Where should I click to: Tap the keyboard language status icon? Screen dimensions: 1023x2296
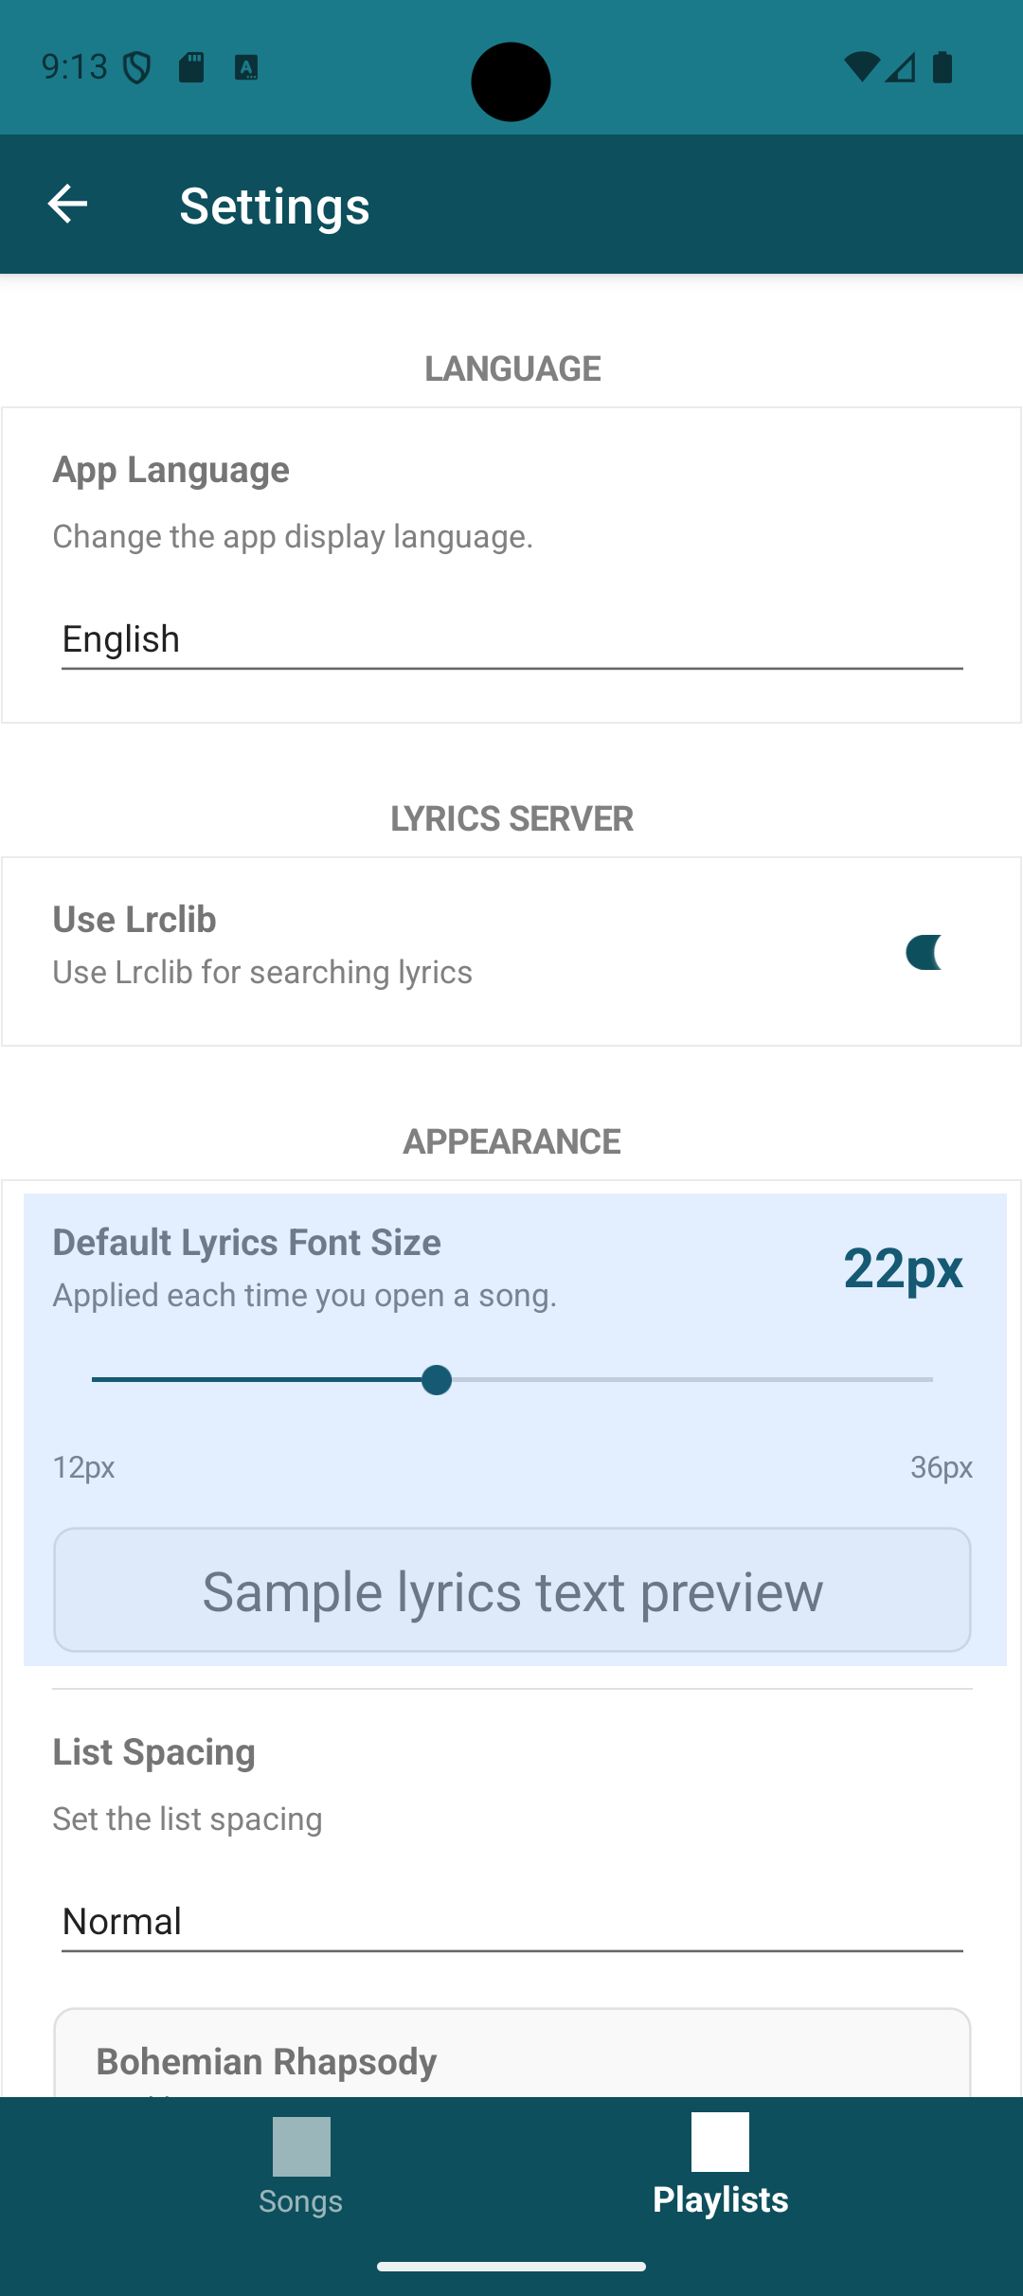246,67
